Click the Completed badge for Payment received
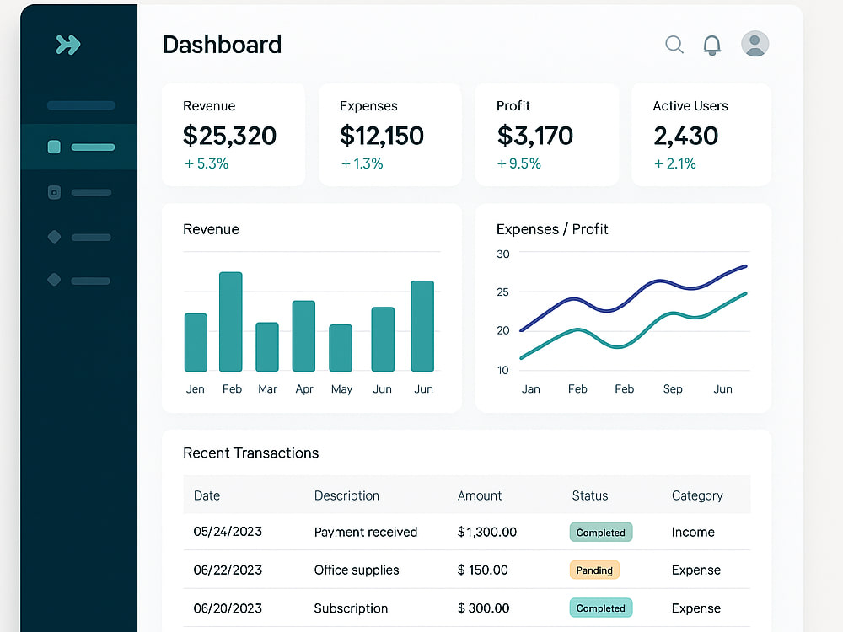 pyautogui.click(x=601, y=532)
